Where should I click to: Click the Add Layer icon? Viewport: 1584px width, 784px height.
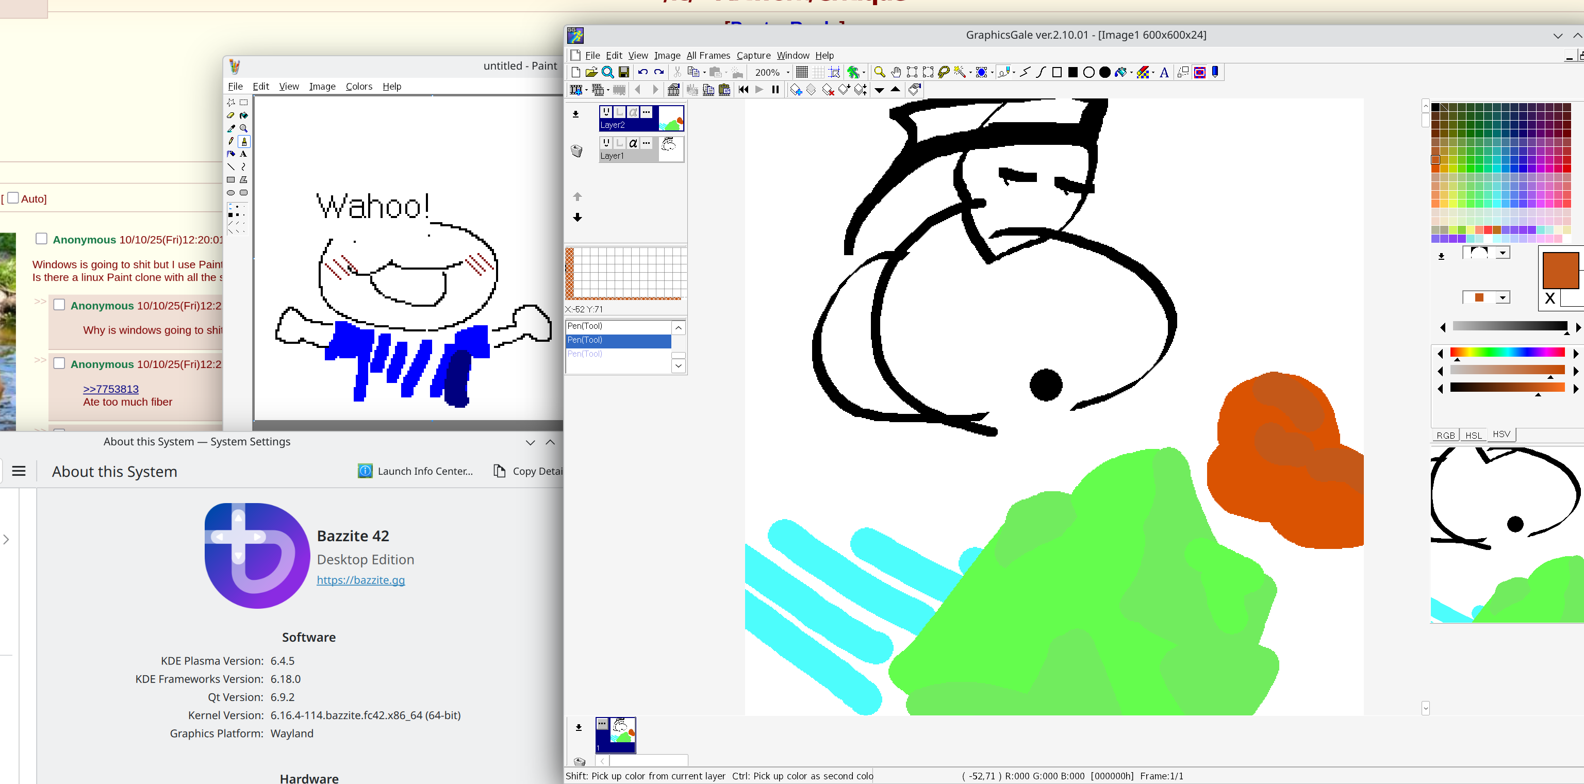click(575, 114)
